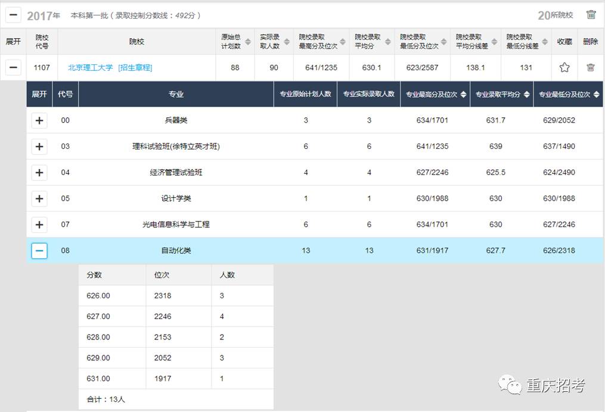The image size is (605, 412).
Task: Open 北京理工大学 school link
Action: click(x=90, y=67)
